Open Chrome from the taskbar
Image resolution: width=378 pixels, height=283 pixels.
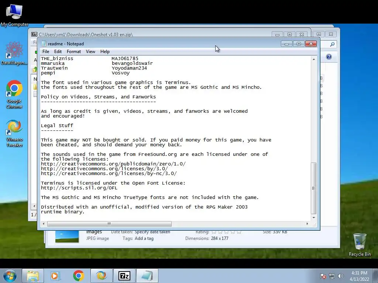tap(78, 276)
